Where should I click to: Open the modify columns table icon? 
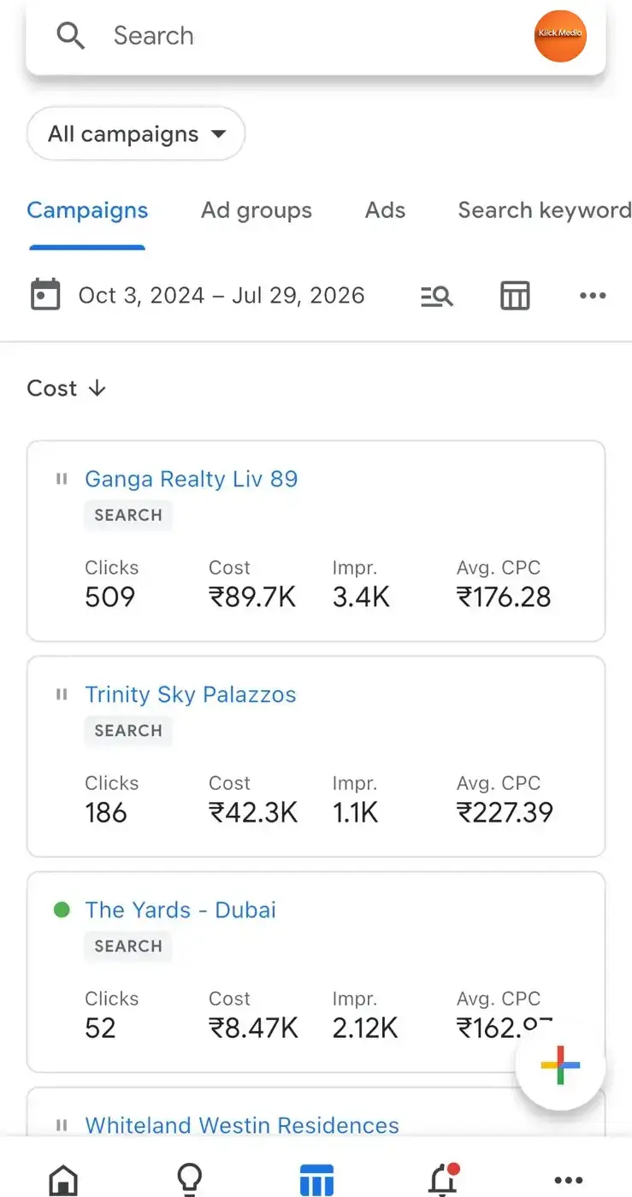[515, 296]
